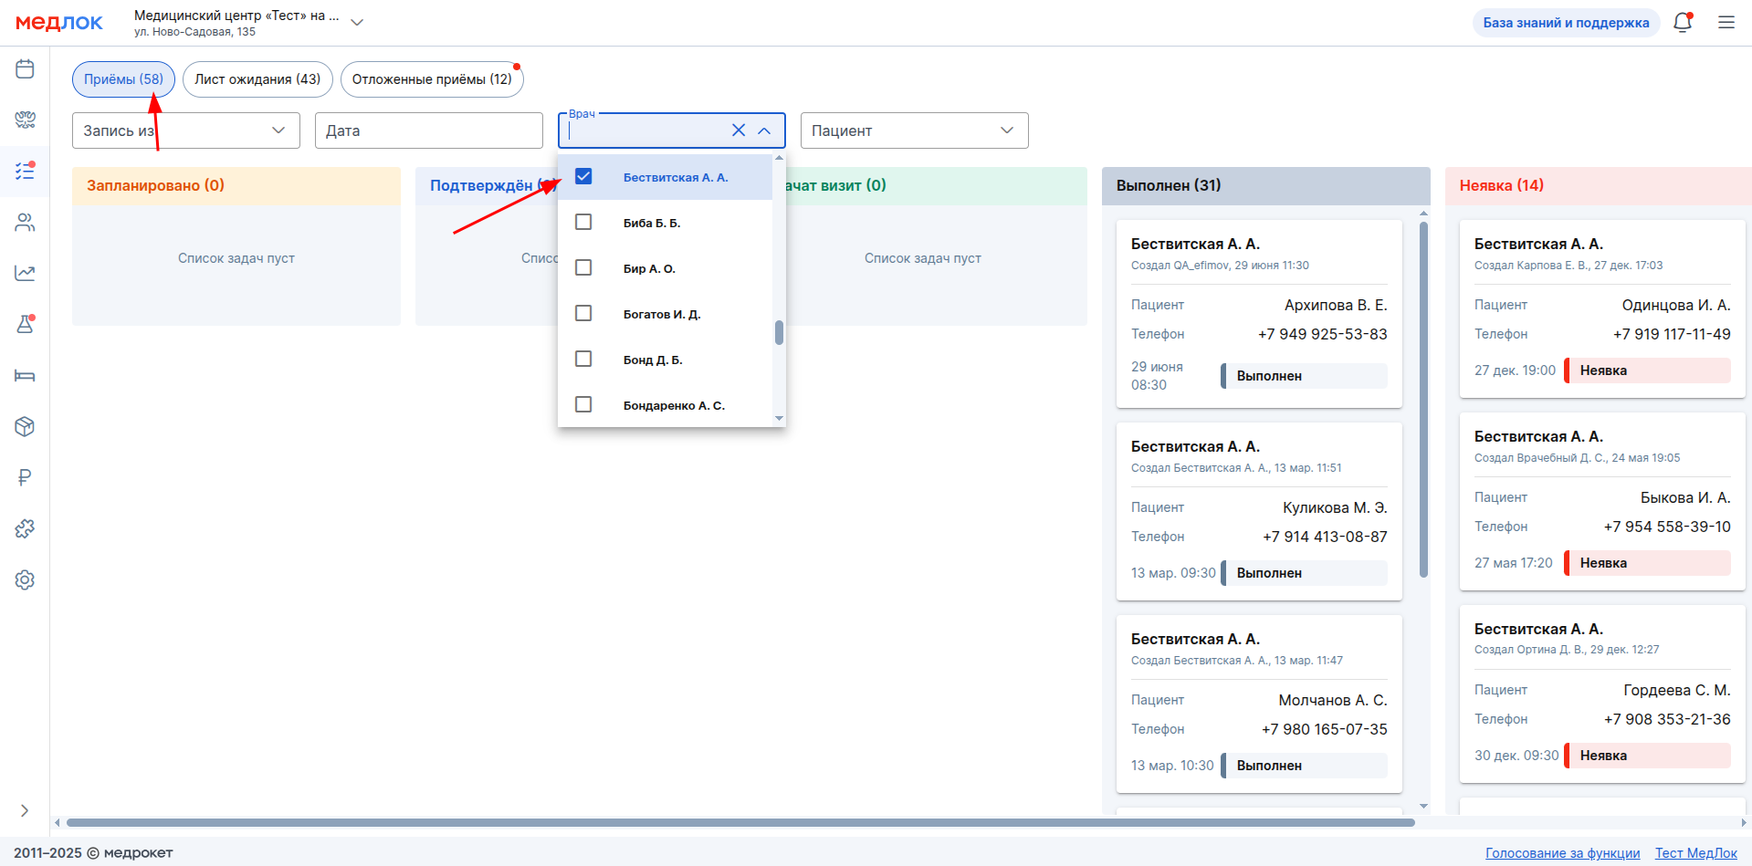The width and height of the screenshot is (1752, 866).
Task: Open the analytics chart icon in sidebar
Action: (x=25, y=273)
